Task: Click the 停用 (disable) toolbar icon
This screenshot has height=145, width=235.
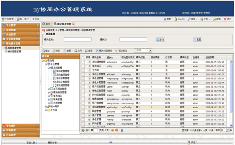Action: tap(86, 51)
